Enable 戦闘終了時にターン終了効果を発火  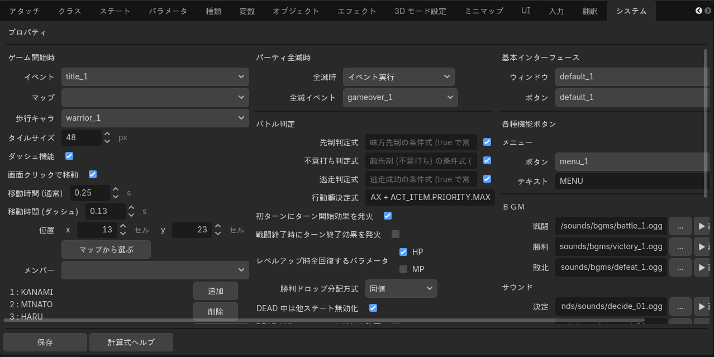[396, 234]
